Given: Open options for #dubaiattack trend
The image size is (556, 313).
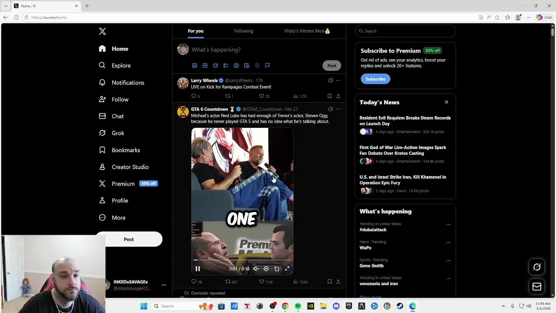Looking at the screenshot, I should tap(448, 225).
